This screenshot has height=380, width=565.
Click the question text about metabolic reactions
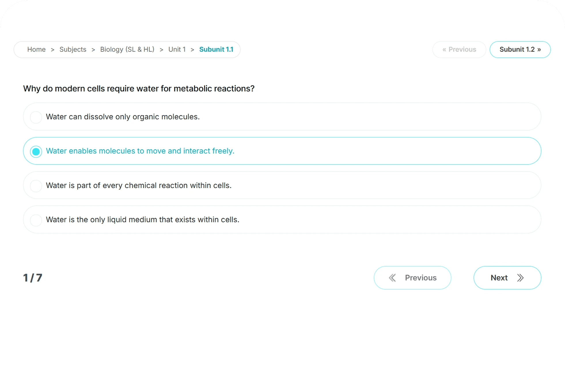[x=139, y=89]
